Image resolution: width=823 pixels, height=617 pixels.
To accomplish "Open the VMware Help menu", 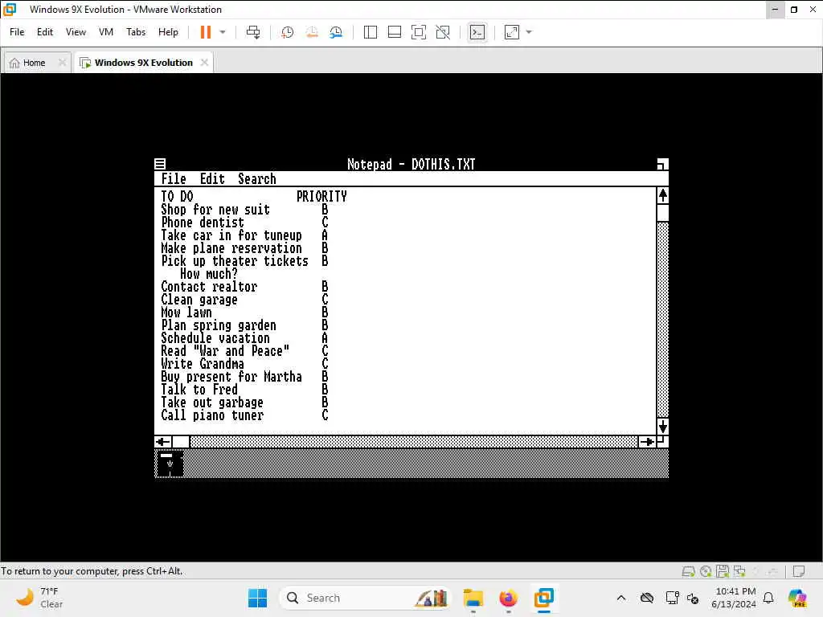I will pos(168,32).
